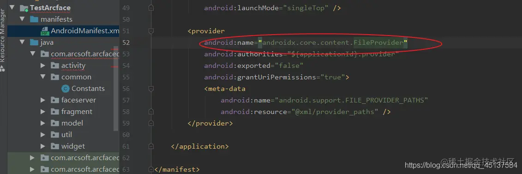
Task: Expand the activity package arrow
Action: (x=43, y=66)
